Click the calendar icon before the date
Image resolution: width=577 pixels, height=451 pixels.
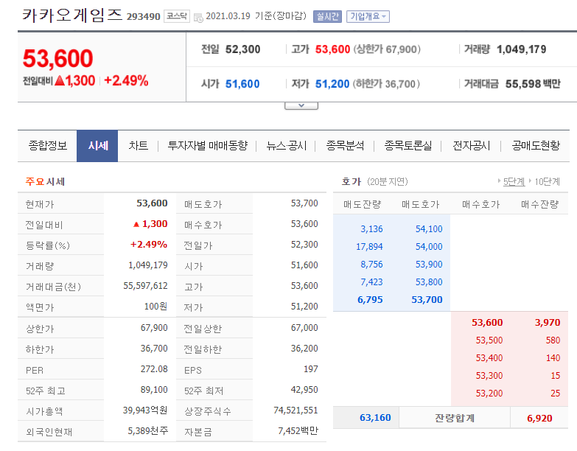[198, 17]
